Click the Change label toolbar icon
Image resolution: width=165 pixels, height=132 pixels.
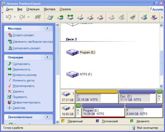click(80, 17)
